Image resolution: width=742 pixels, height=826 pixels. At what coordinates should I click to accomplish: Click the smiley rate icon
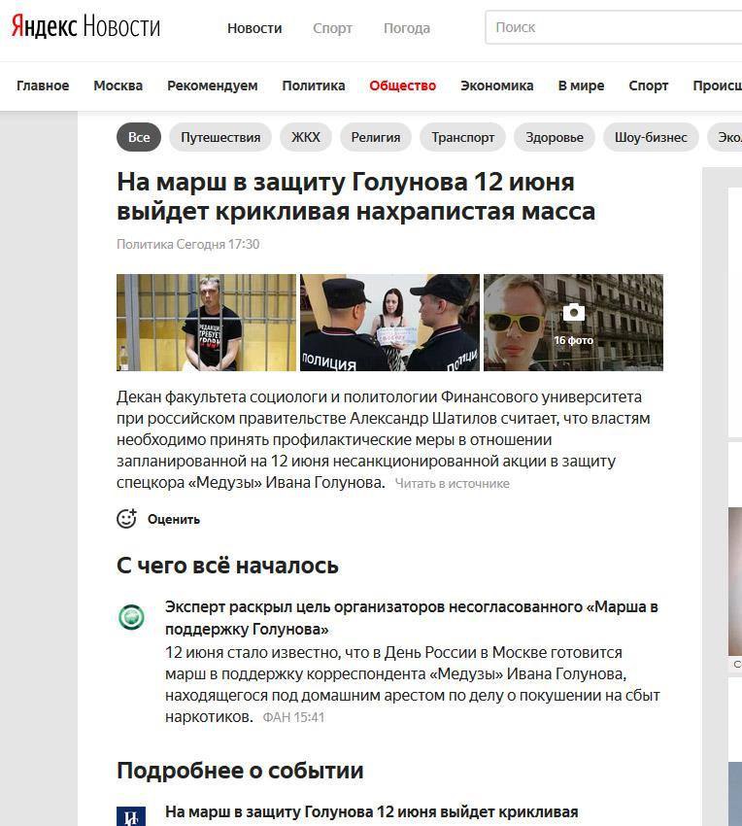(x=126, y=519)
